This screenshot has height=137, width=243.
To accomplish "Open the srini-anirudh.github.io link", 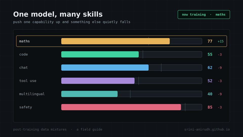I will click(x=207, y=129).
